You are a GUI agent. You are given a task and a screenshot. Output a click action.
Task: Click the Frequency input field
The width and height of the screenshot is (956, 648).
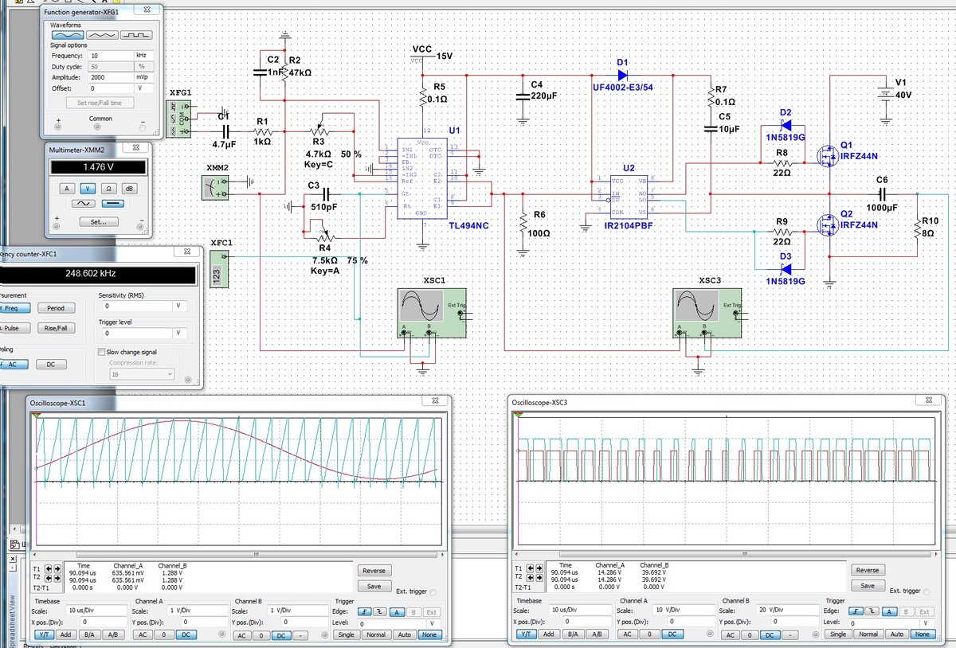click(x=112, y=56)
